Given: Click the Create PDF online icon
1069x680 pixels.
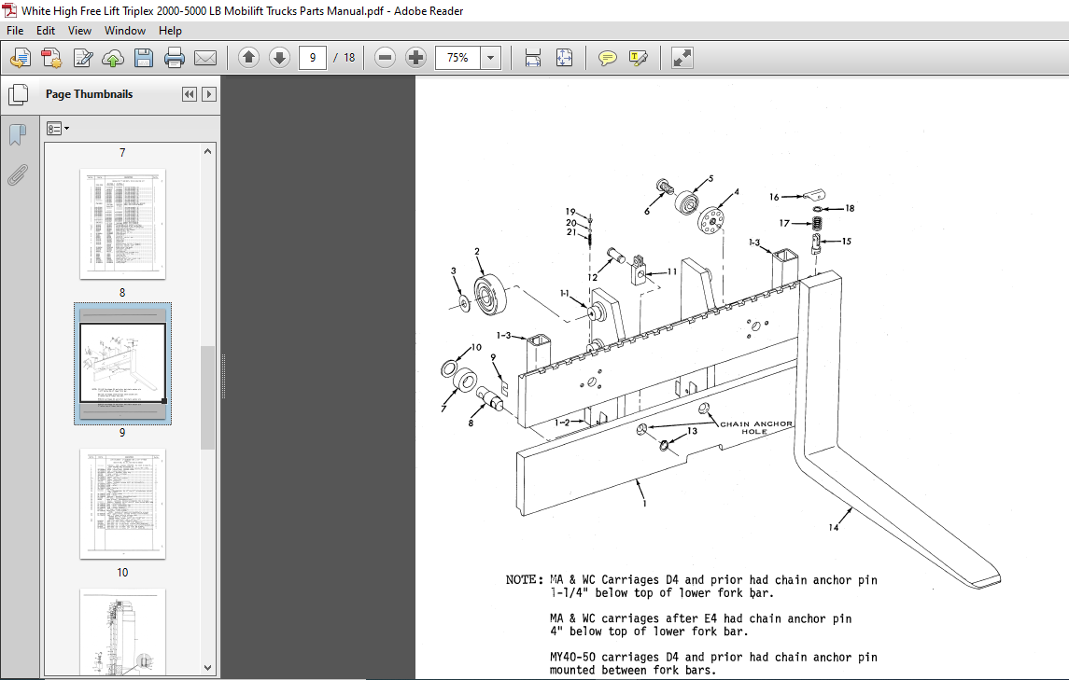Looking at the screenshot, I should coord(21,58).
